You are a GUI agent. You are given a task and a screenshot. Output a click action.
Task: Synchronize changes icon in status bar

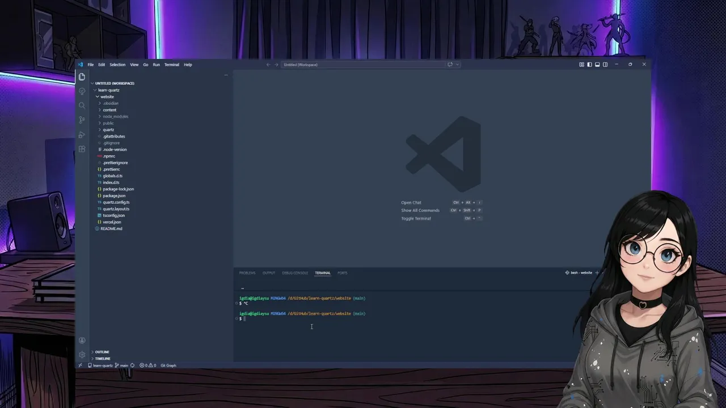(x=132, y=365)
